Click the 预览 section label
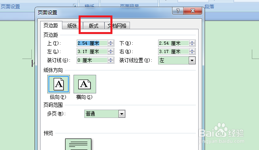The height and width of the screenshot is (150, 259). (48, 133)
